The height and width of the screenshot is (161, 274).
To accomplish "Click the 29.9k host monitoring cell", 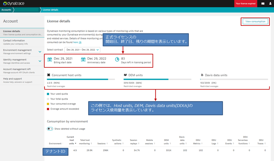I will [x=89, y=150].
